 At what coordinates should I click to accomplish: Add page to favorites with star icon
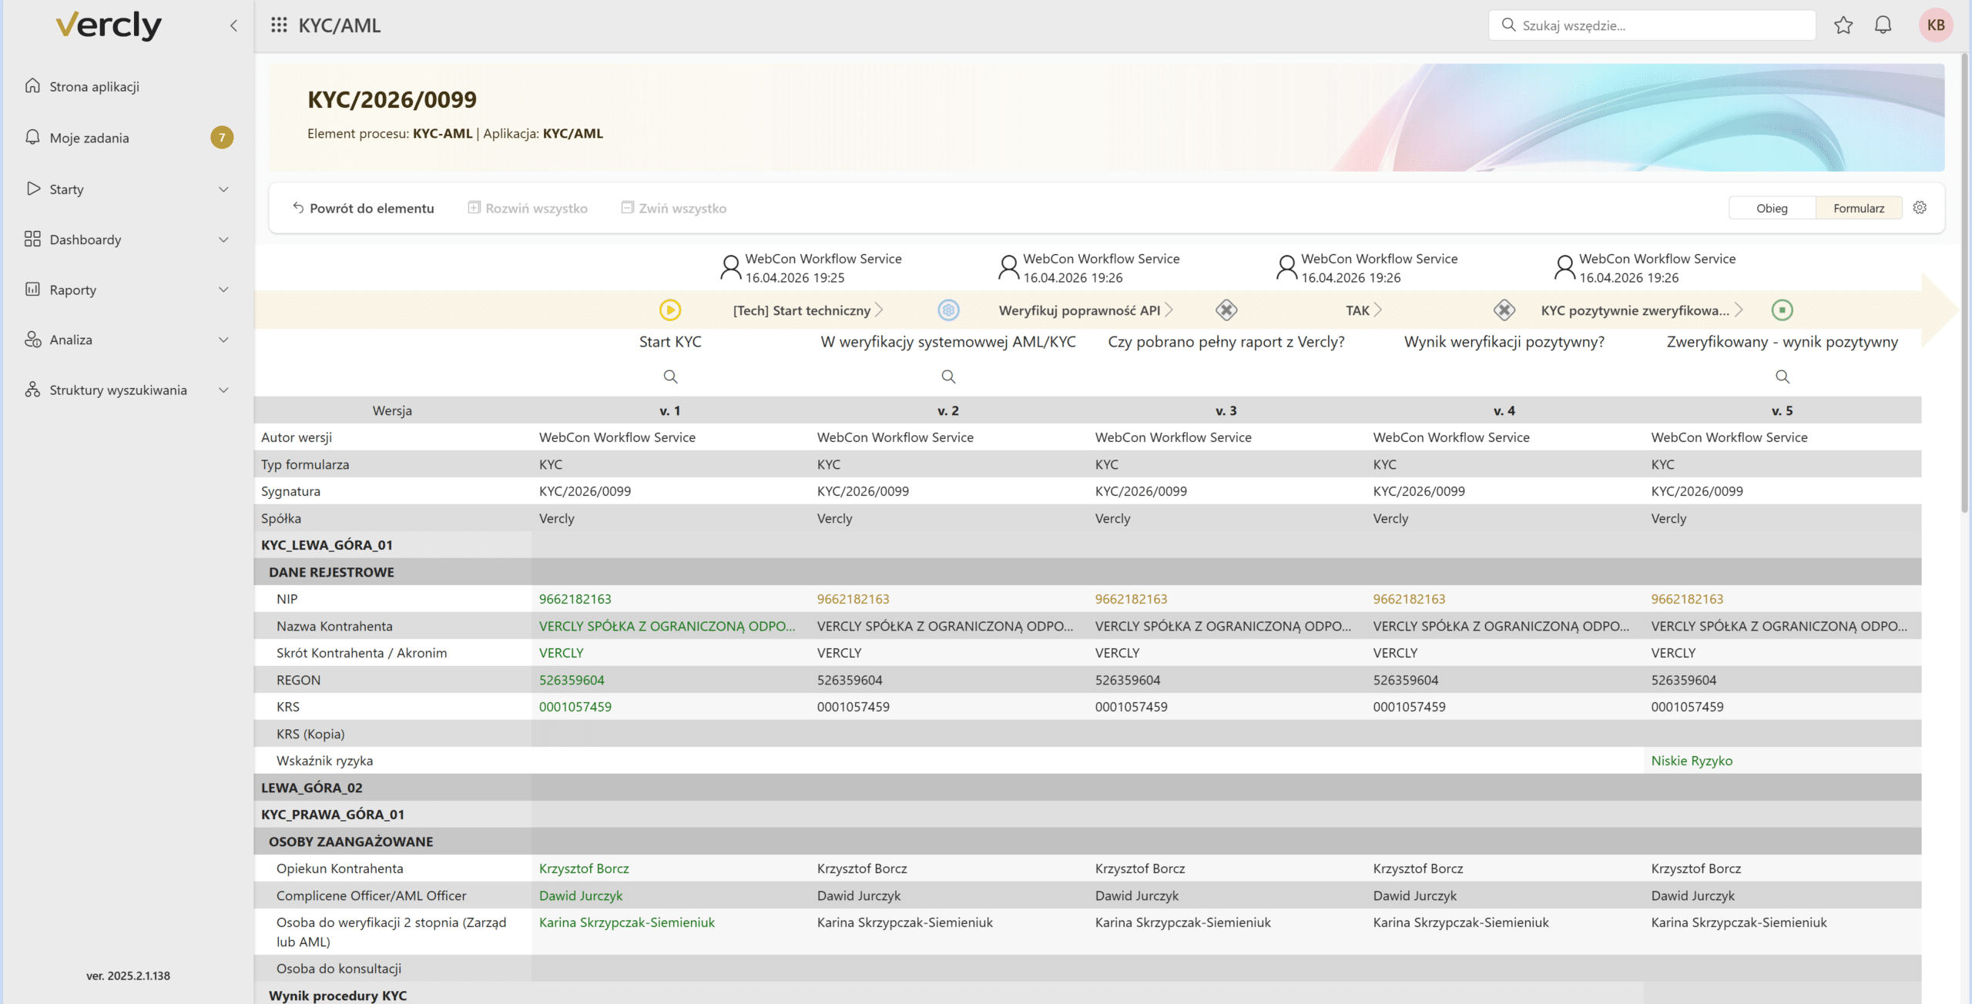click(1843, 25)
